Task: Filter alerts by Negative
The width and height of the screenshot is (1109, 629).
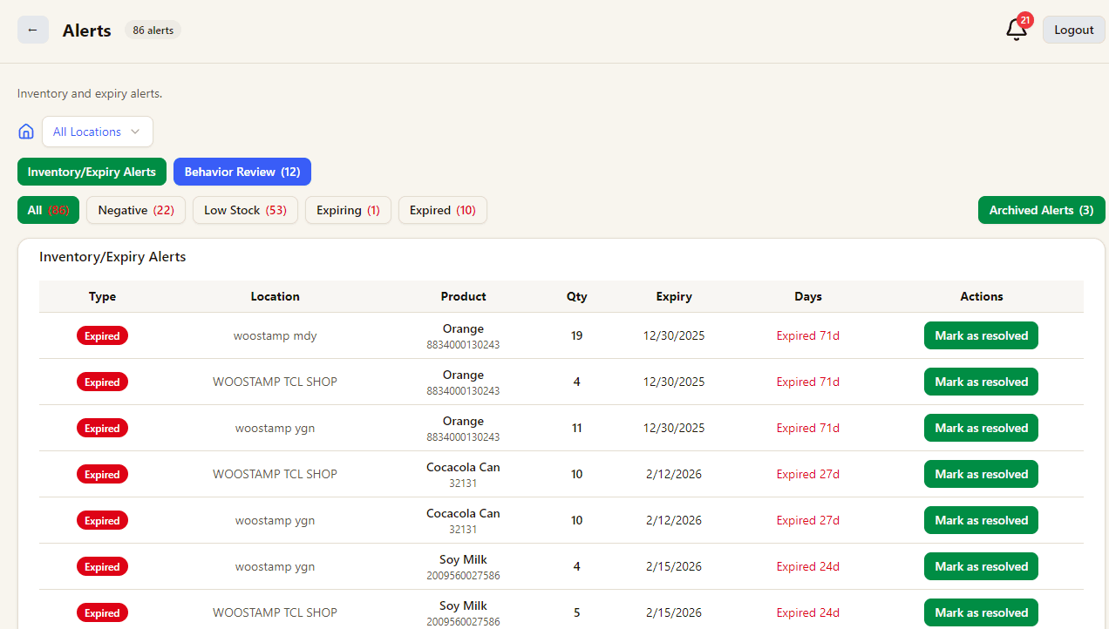Action: click(135, 210)
